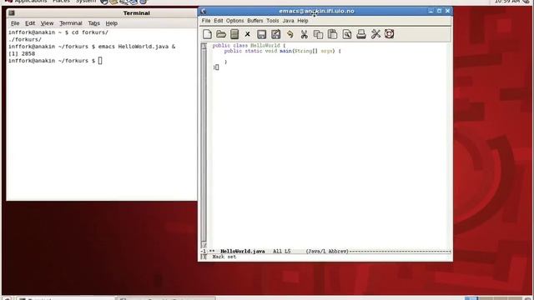The height and width of the screenshot is (300, 534).
Task: Start a search with the magnifier icon
Action: 347,34
